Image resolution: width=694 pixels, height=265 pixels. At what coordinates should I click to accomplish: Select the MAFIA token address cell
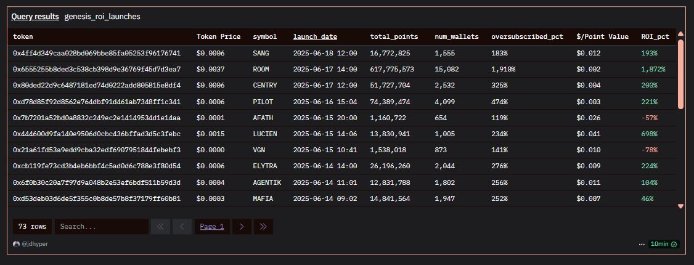97,198
